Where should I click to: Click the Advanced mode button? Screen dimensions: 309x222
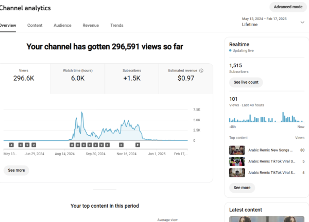288,7
